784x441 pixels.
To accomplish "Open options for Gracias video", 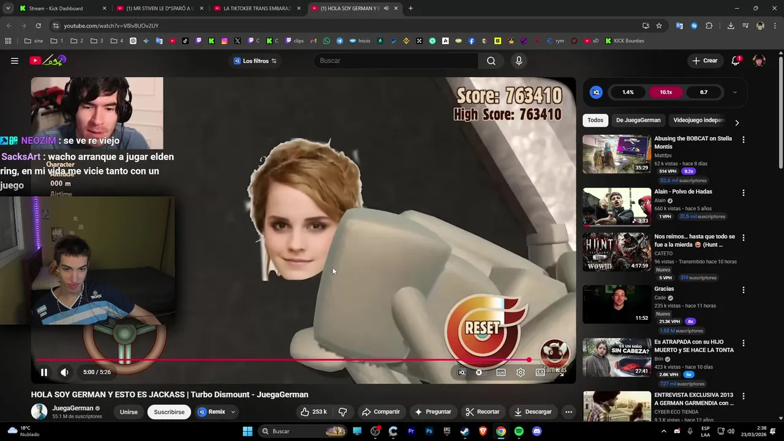I will (744, 290).
